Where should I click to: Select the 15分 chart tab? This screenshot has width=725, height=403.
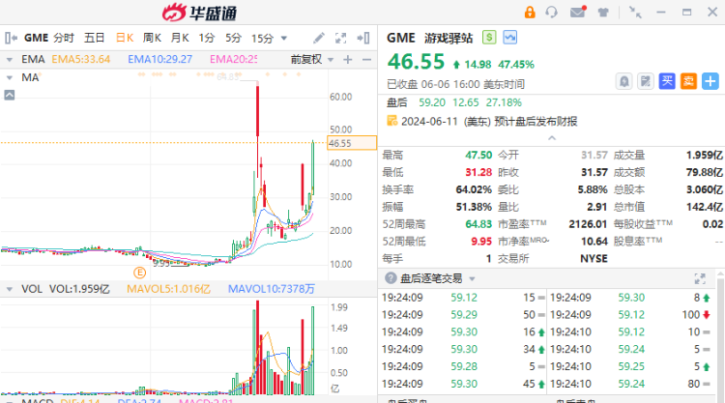click(x=263, y=39)
